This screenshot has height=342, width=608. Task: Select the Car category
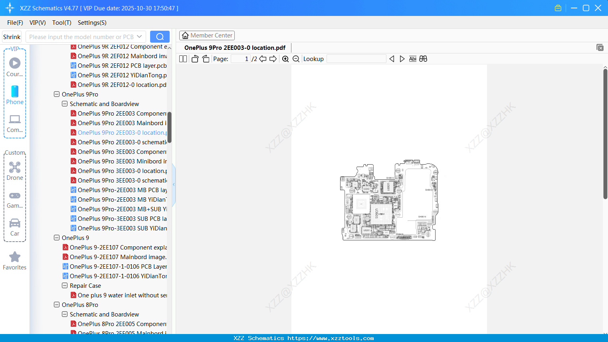[x=15, y=227]
